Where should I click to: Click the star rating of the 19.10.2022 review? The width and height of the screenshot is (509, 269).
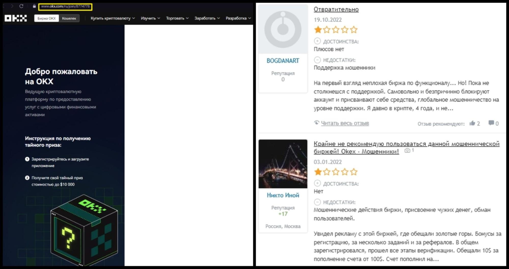coord(336,30)
